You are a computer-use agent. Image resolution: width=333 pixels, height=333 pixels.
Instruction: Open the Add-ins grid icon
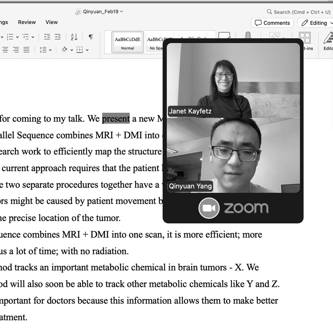click(304, 38)
